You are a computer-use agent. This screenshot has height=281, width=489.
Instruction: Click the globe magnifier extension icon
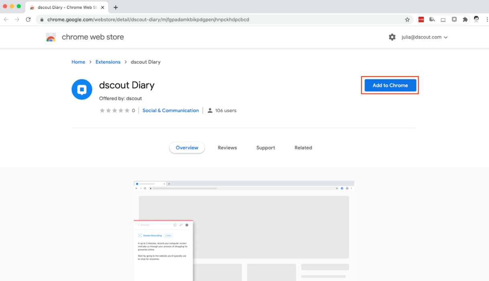(x=432, y=19)
